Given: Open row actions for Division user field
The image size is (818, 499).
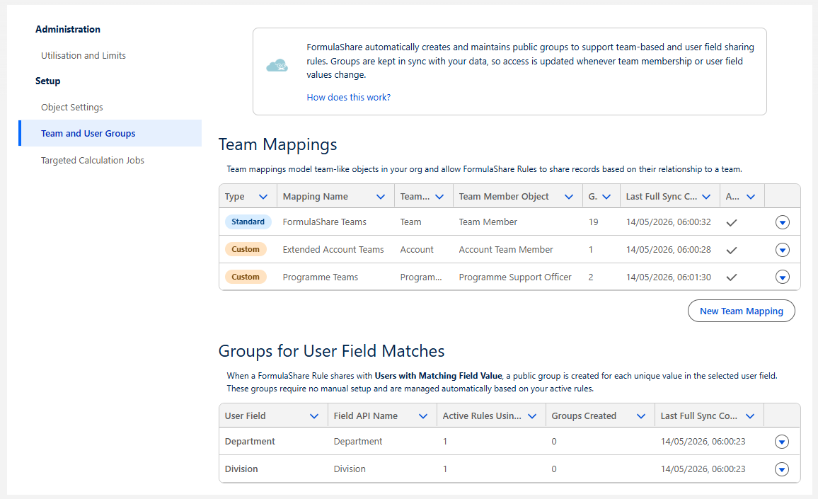Looking at the screenshot, I should click(781, 470).
